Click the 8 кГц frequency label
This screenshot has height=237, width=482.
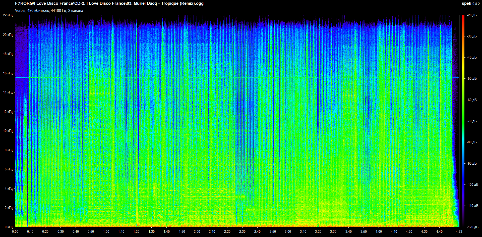pos(9,150)
